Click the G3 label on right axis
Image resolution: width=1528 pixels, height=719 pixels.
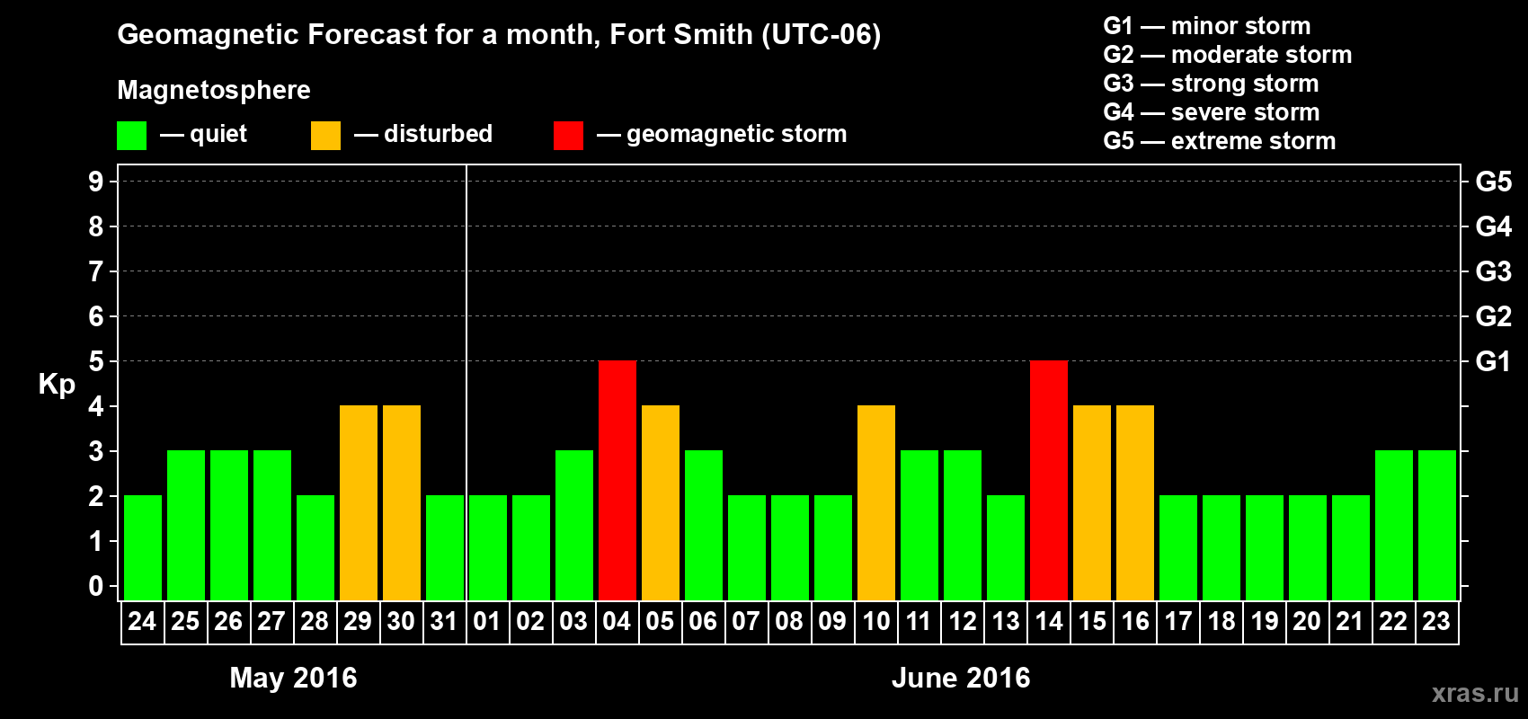click(1494, 271)
